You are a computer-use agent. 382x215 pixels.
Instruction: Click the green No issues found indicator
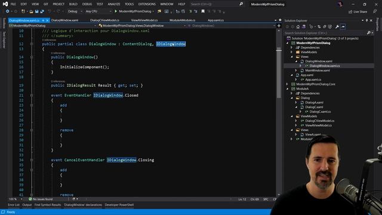pos(41,199)
